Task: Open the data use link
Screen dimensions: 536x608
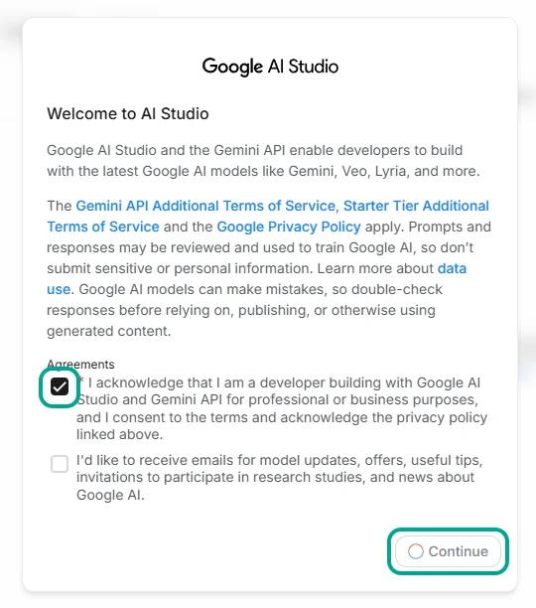Action: coord(452,268)
